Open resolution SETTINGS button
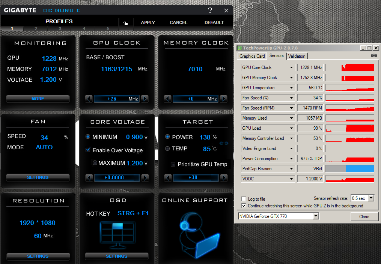Viewport: 381px width, 264px height. (x=38, y=256)
